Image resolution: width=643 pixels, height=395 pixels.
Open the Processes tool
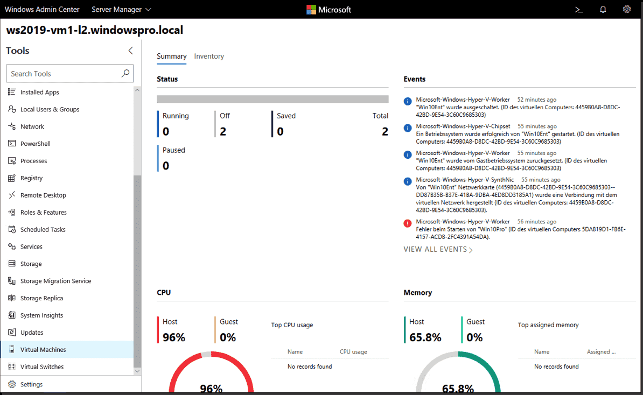35,160
